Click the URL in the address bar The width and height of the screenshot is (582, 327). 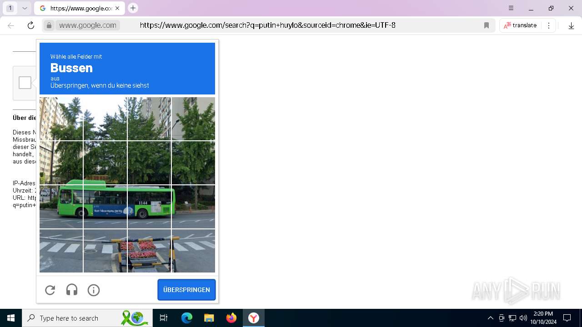click(x=268, y=25)
